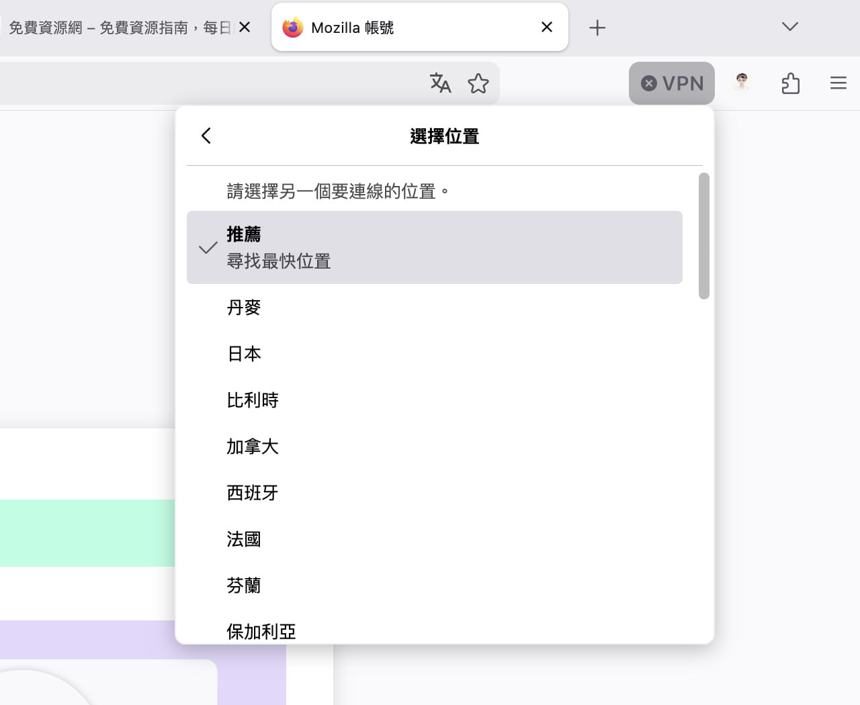Choose 日本 as VPN location
This screenshot has width=860, height=705.
click(435, 354)
